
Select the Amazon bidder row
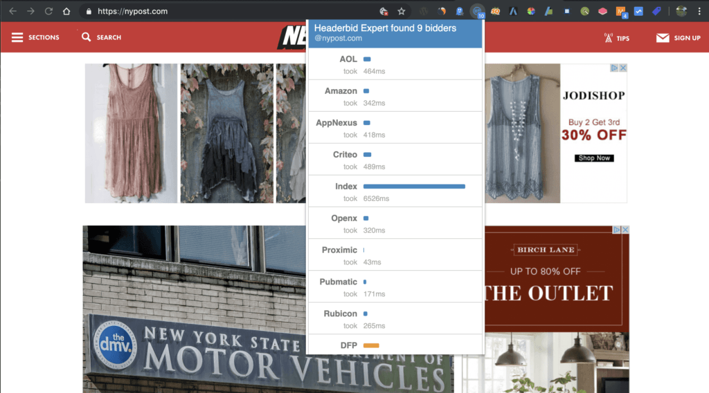tap(395, 95)
